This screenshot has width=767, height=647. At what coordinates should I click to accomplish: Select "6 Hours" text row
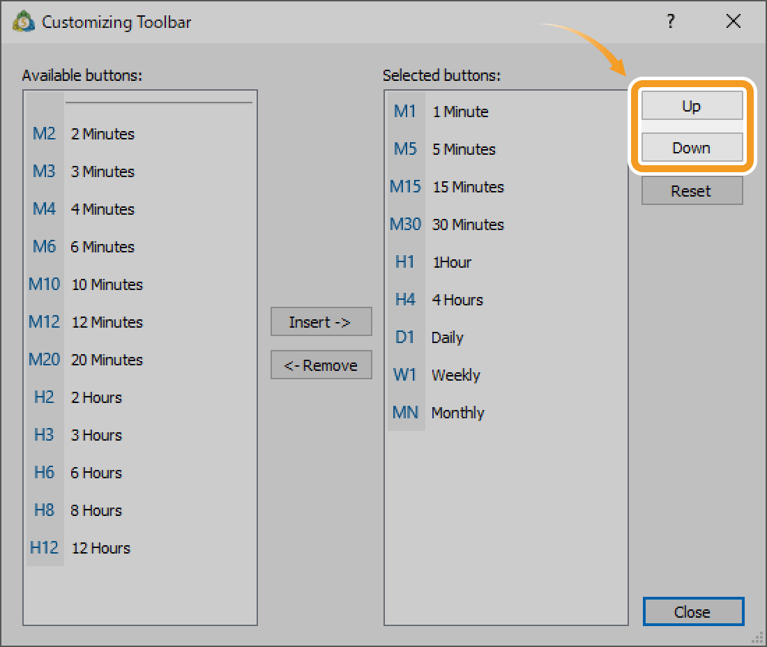coord(96,473)
